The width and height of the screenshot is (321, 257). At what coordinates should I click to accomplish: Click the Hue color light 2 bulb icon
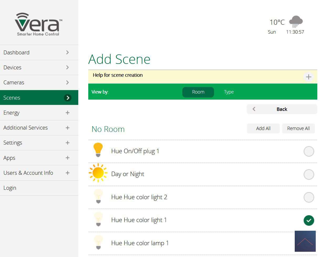click(98, 197)
